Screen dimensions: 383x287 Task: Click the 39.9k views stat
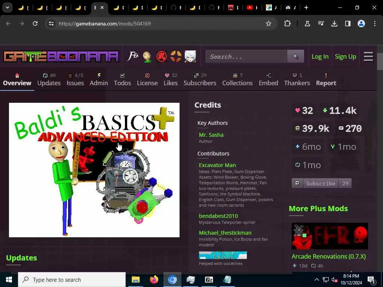(x=312, y=129)
